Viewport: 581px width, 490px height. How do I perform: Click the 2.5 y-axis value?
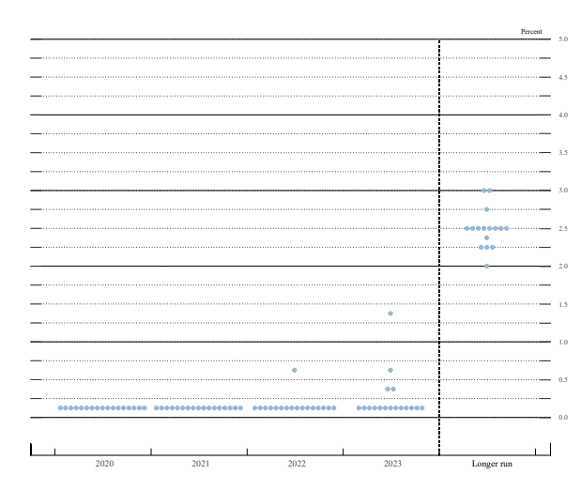pyautogui.click(x=563, y=228)
